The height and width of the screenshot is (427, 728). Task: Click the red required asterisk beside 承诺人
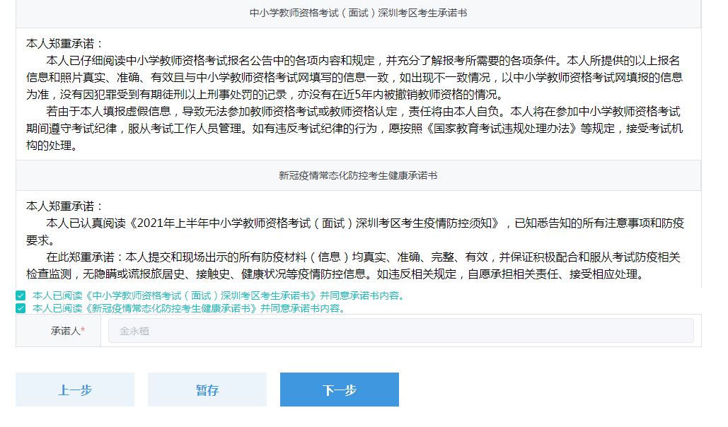point(83,331)
